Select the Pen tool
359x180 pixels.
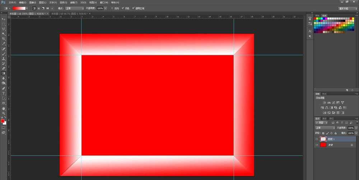click(4, 88)
